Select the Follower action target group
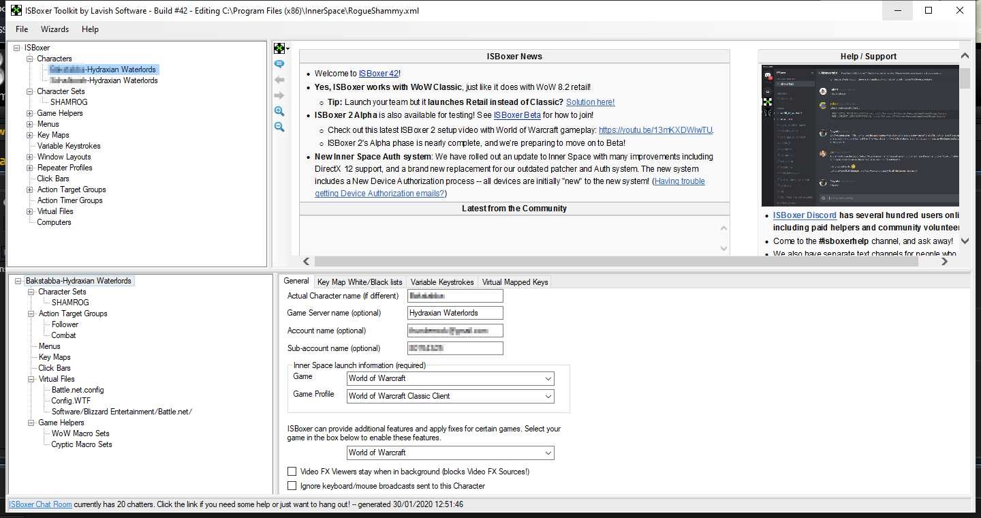Screen dimensions: 981x518 click(65, 324)
